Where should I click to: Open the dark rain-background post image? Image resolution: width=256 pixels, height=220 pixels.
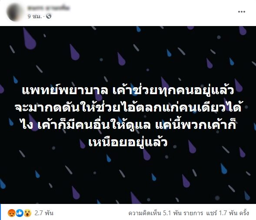tap(128, 115)
